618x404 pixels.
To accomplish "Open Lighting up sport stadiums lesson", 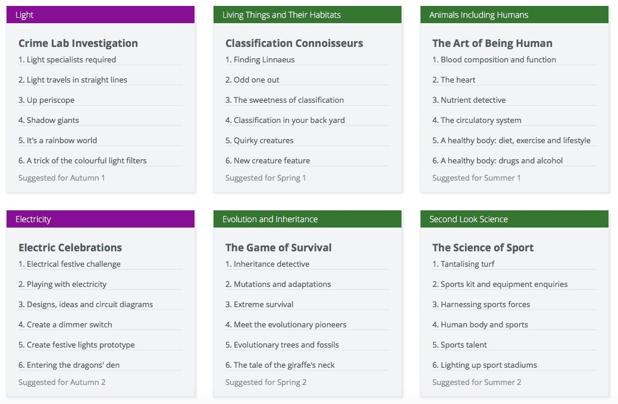I will point(484,365).
